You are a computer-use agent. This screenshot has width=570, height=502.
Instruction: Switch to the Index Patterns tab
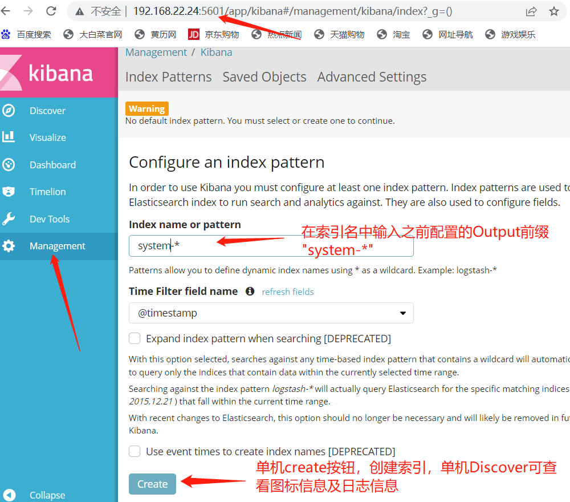coord(168,77)
